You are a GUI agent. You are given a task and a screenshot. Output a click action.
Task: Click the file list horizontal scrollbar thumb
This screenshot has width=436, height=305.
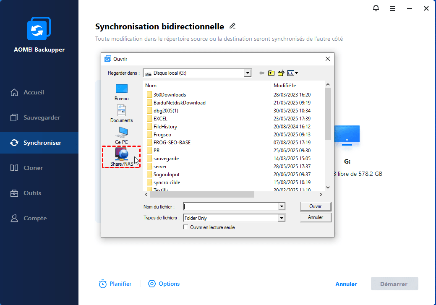click(x=202, y=195)
